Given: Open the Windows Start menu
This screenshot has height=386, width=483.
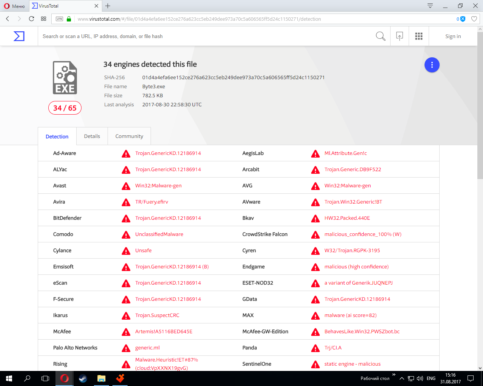Looking at the screenshot, I should (x=9, y=378).
